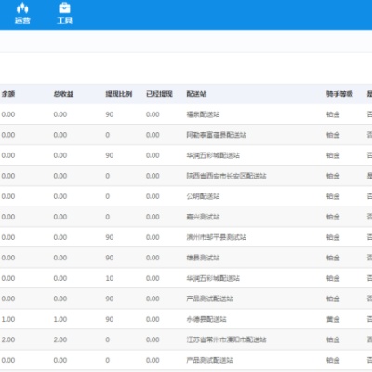Click the 已经提现 column header
This screenshot has width=372, height=372.
pyautogui.click(x=159, y=94)
